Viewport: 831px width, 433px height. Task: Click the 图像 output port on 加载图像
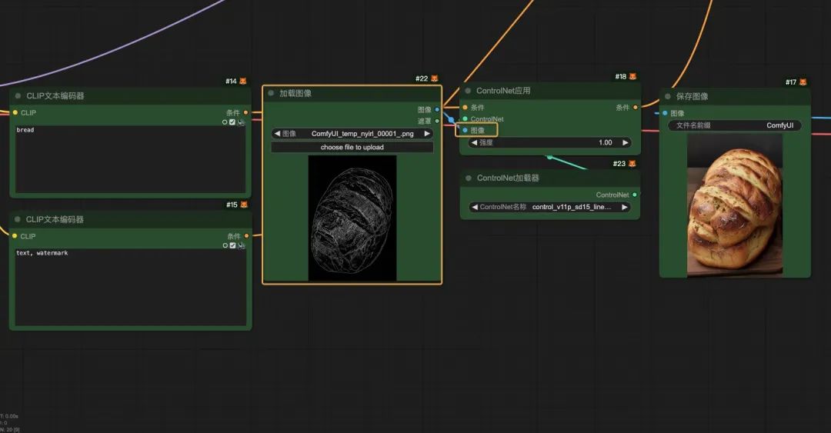[x=437, y=110]
